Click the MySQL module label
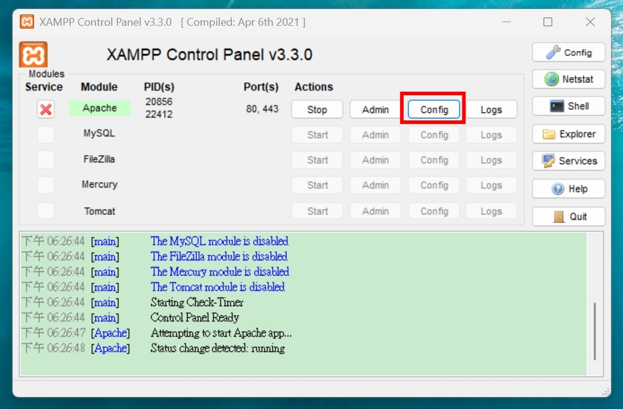The height and width of the screenshot is (409, 623). tap(99, 134)
